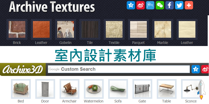This screenshot has height=104, width=209.
Task: Open the Brick texture thumbnail
Action: pos(17,29)
